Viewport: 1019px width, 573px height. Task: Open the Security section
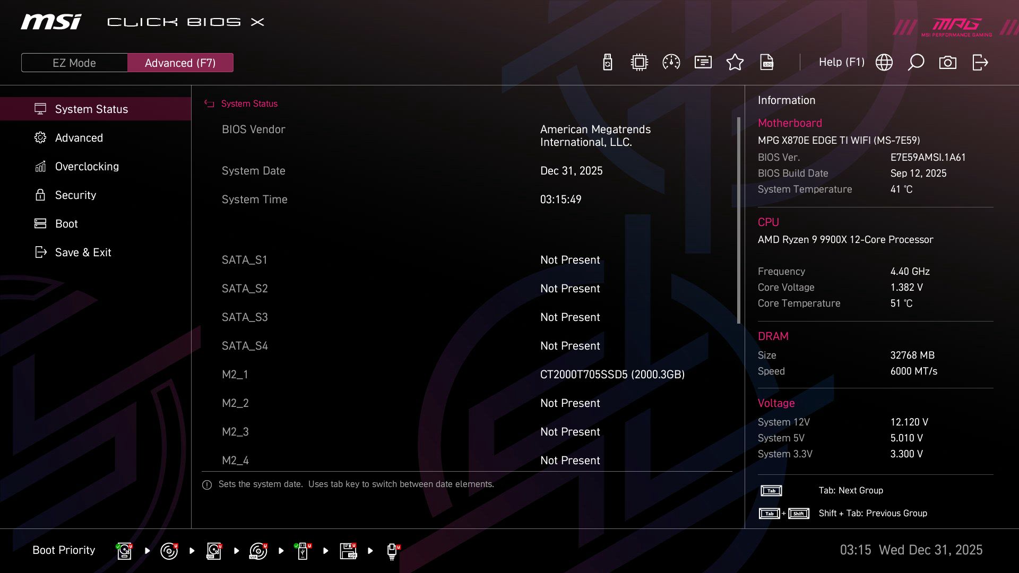pos(75,195)
